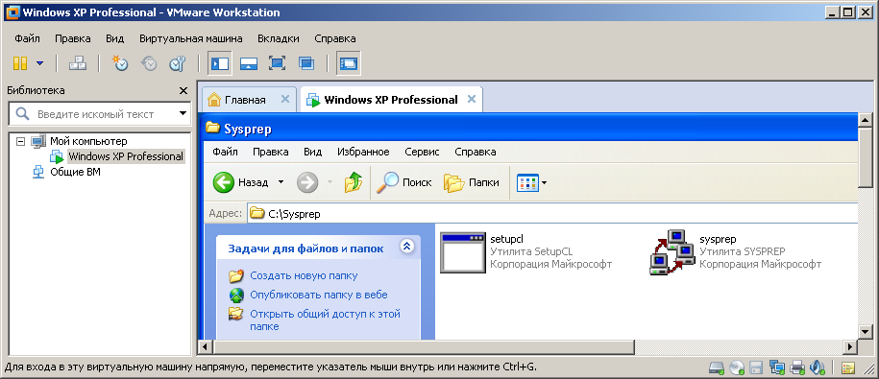Click the yellow Pause VM toolbar button
Viewport: 879px width, 379px height.
point(20,63)
